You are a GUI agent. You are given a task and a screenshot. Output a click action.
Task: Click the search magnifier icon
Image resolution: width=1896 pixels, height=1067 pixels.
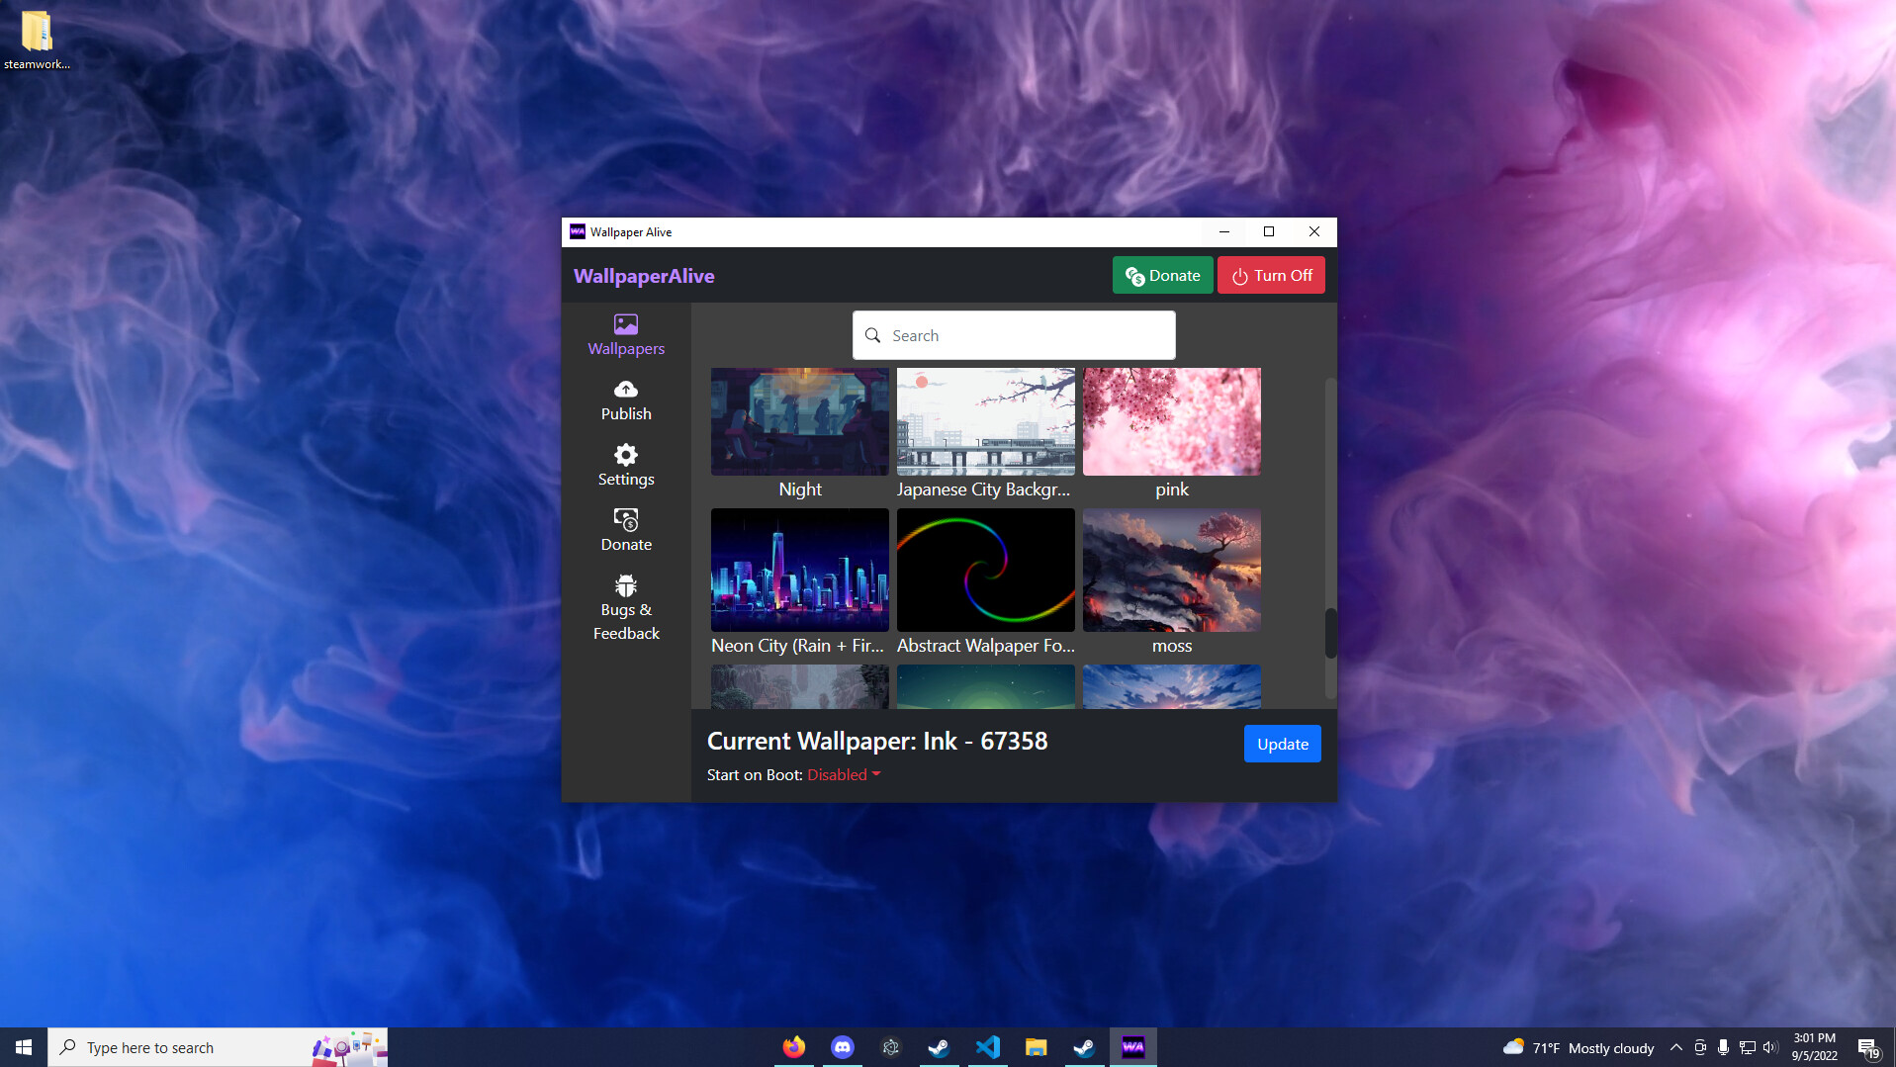[x=872, y=335]
